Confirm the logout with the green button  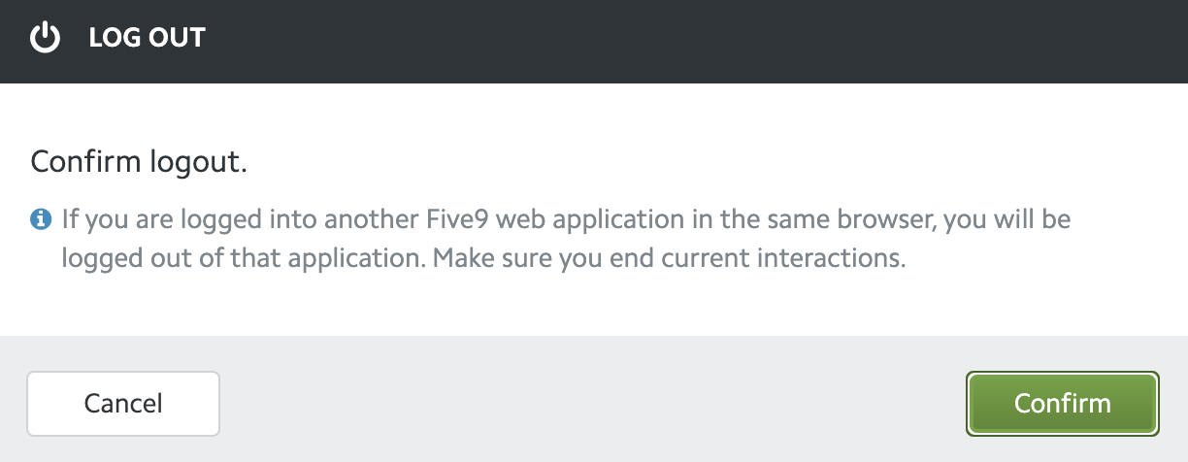pyautogui.click(x=1063, y=403)
